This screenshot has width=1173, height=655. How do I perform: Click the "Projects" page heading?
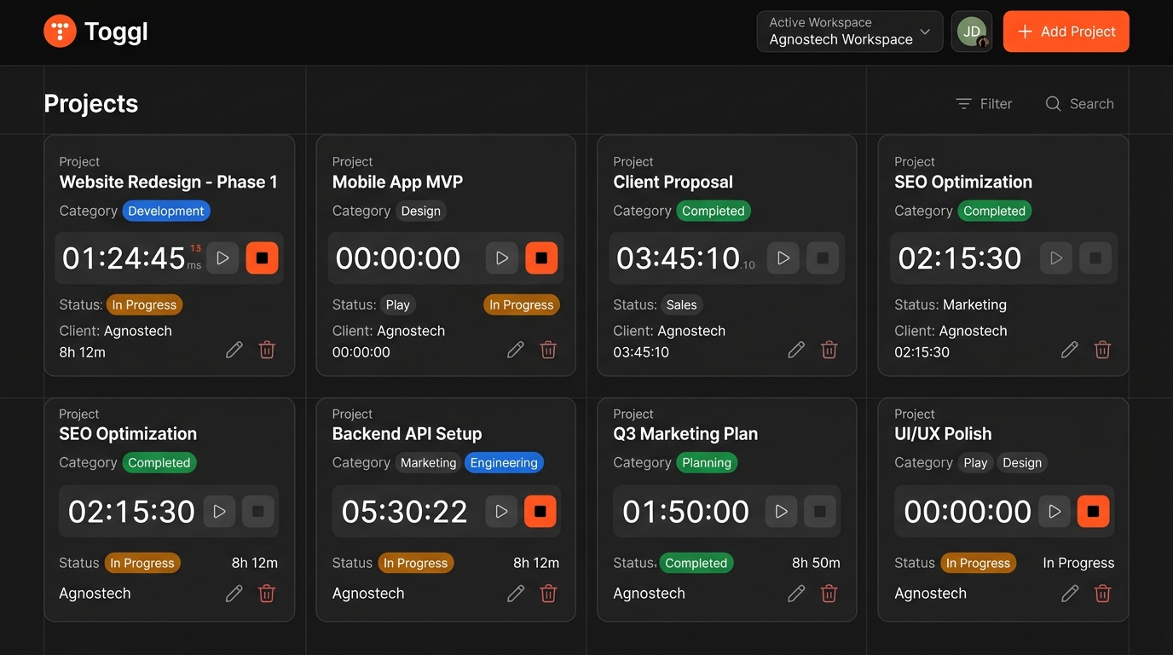click(x=91, y=104)
